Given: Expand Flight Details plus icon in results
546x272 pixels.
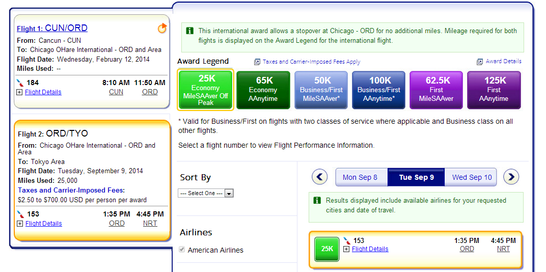Looking at the screenshot, I should (346, 249).
